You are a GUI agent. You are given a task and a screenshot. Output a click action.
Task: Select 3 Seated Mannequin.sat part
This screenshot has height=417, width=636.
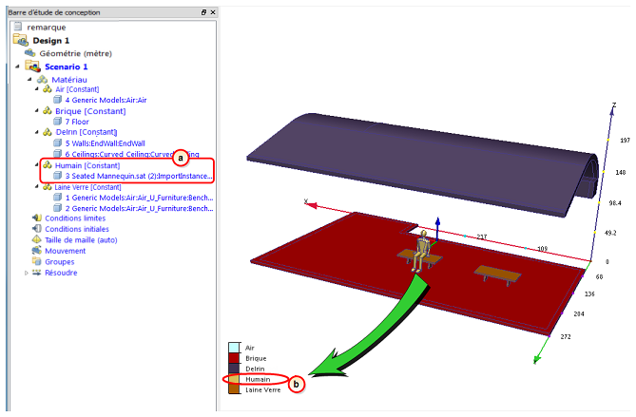click(139, 177)
